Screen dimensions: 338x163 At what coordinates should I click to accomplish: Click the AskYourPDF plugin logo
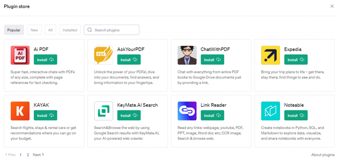point(104,55)
